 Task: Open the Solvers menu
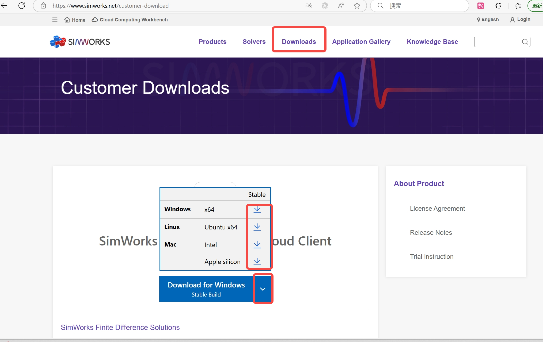point(254,42)
